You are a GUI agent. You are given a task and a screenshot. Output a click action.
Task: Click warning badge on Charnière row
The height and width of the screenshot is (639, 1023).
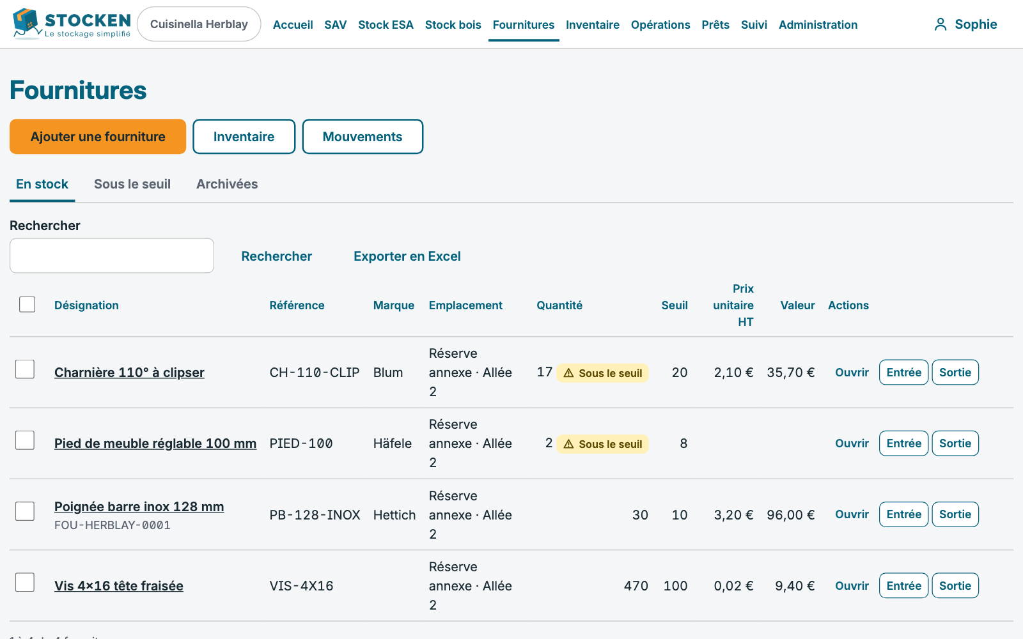pyautogui.click(x=602, y=373)
